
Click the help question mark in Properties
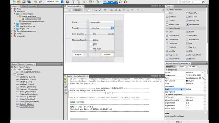tap(206, 113)
